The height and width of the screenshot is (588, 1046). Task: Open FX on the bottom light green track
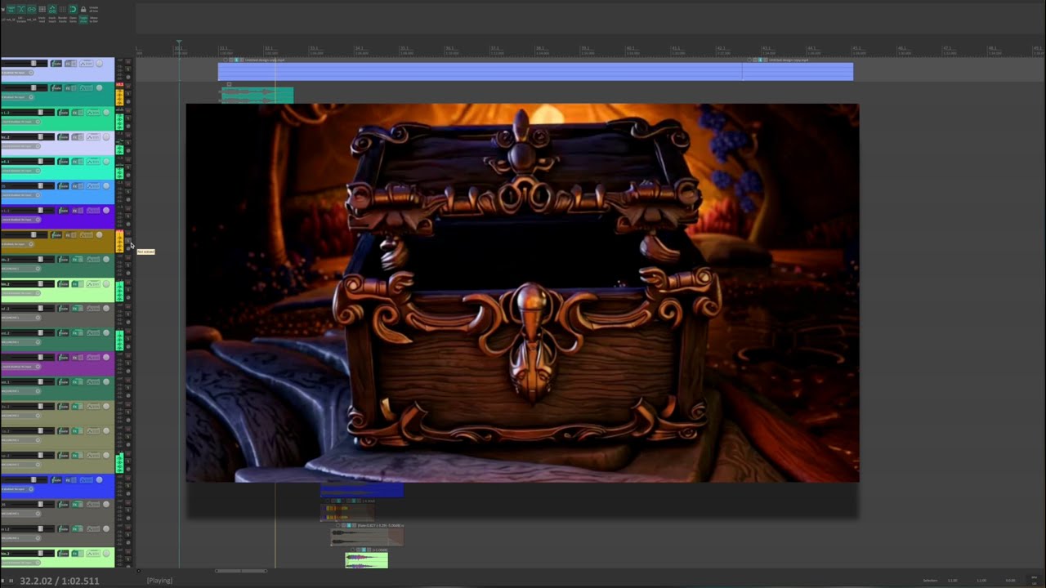(x=76, y=554)
